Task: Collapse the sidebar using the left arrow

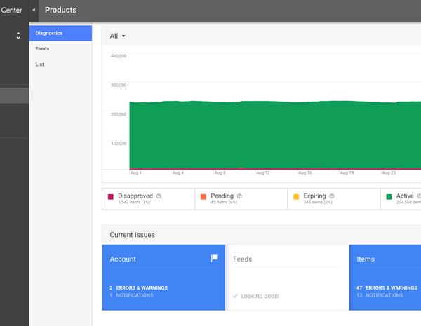Action: pos(34,11)
